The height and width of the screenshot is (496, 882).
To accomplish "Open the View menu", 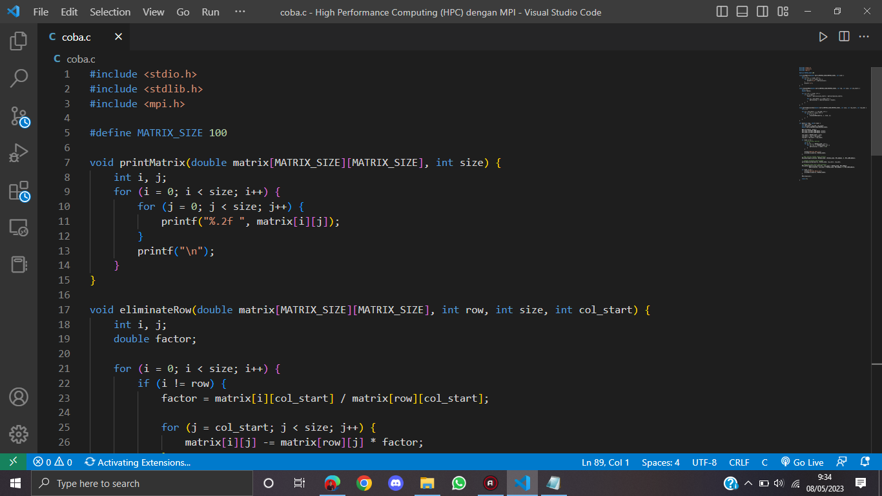I will (x=154, y=12).
